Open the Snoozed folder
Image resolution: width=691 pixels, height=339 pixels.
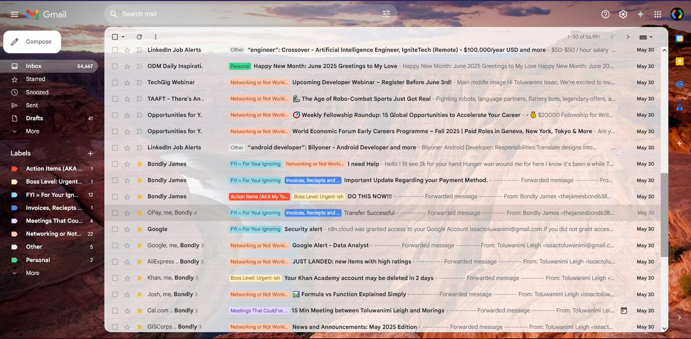tap(49, 92)
